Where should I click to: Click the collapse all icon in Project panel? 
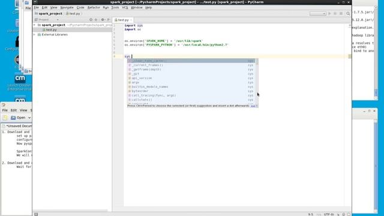(x=96, y=20)
